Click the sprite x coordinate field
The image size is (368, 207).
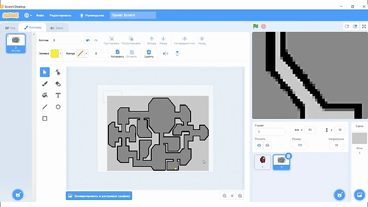310,130
